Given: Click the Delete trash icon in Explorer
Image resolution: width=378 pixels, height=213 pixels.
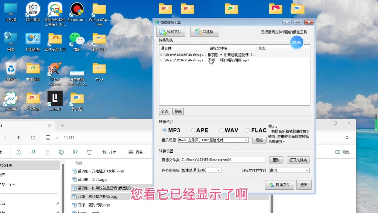Looking at the screenshot, I should [89, 152].
